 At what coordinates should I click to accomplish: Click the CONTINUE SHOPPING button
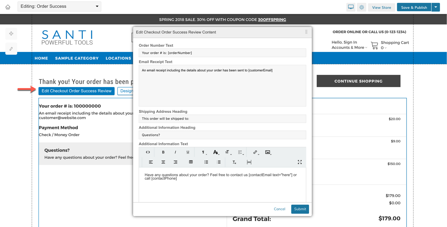coord(358,81)
